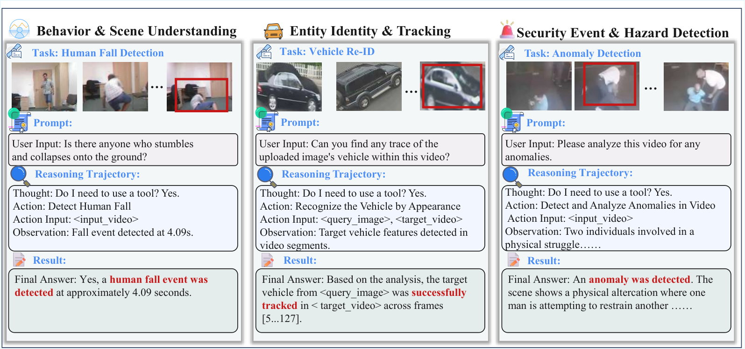
Task: Open the first dark frame in Anomaly Detection
Action: coord(539,86)
